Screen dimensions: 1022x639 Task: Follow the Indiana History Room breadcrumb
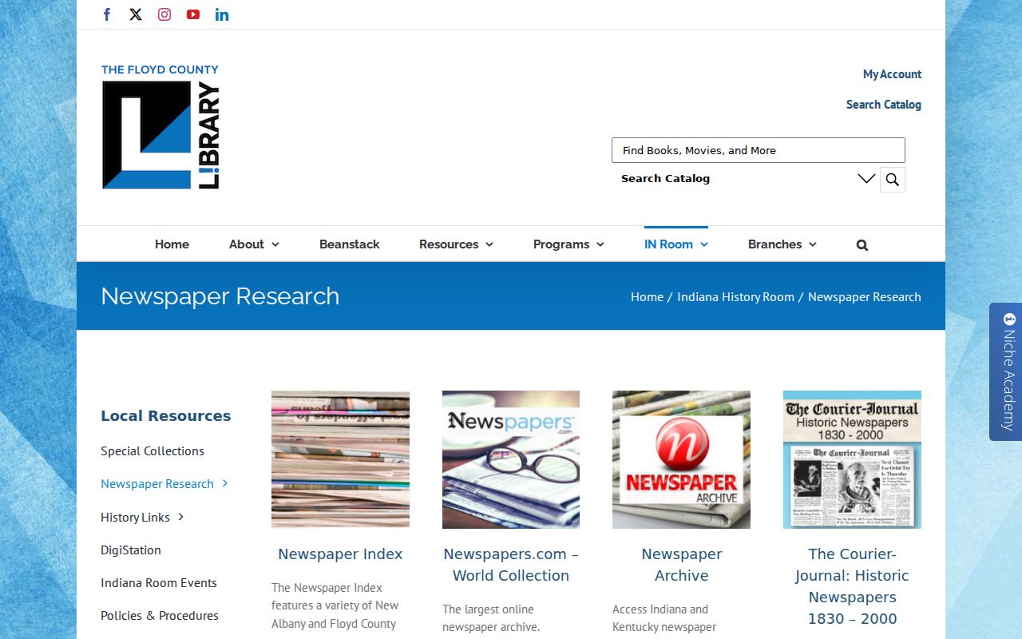(x=735, y=296)
